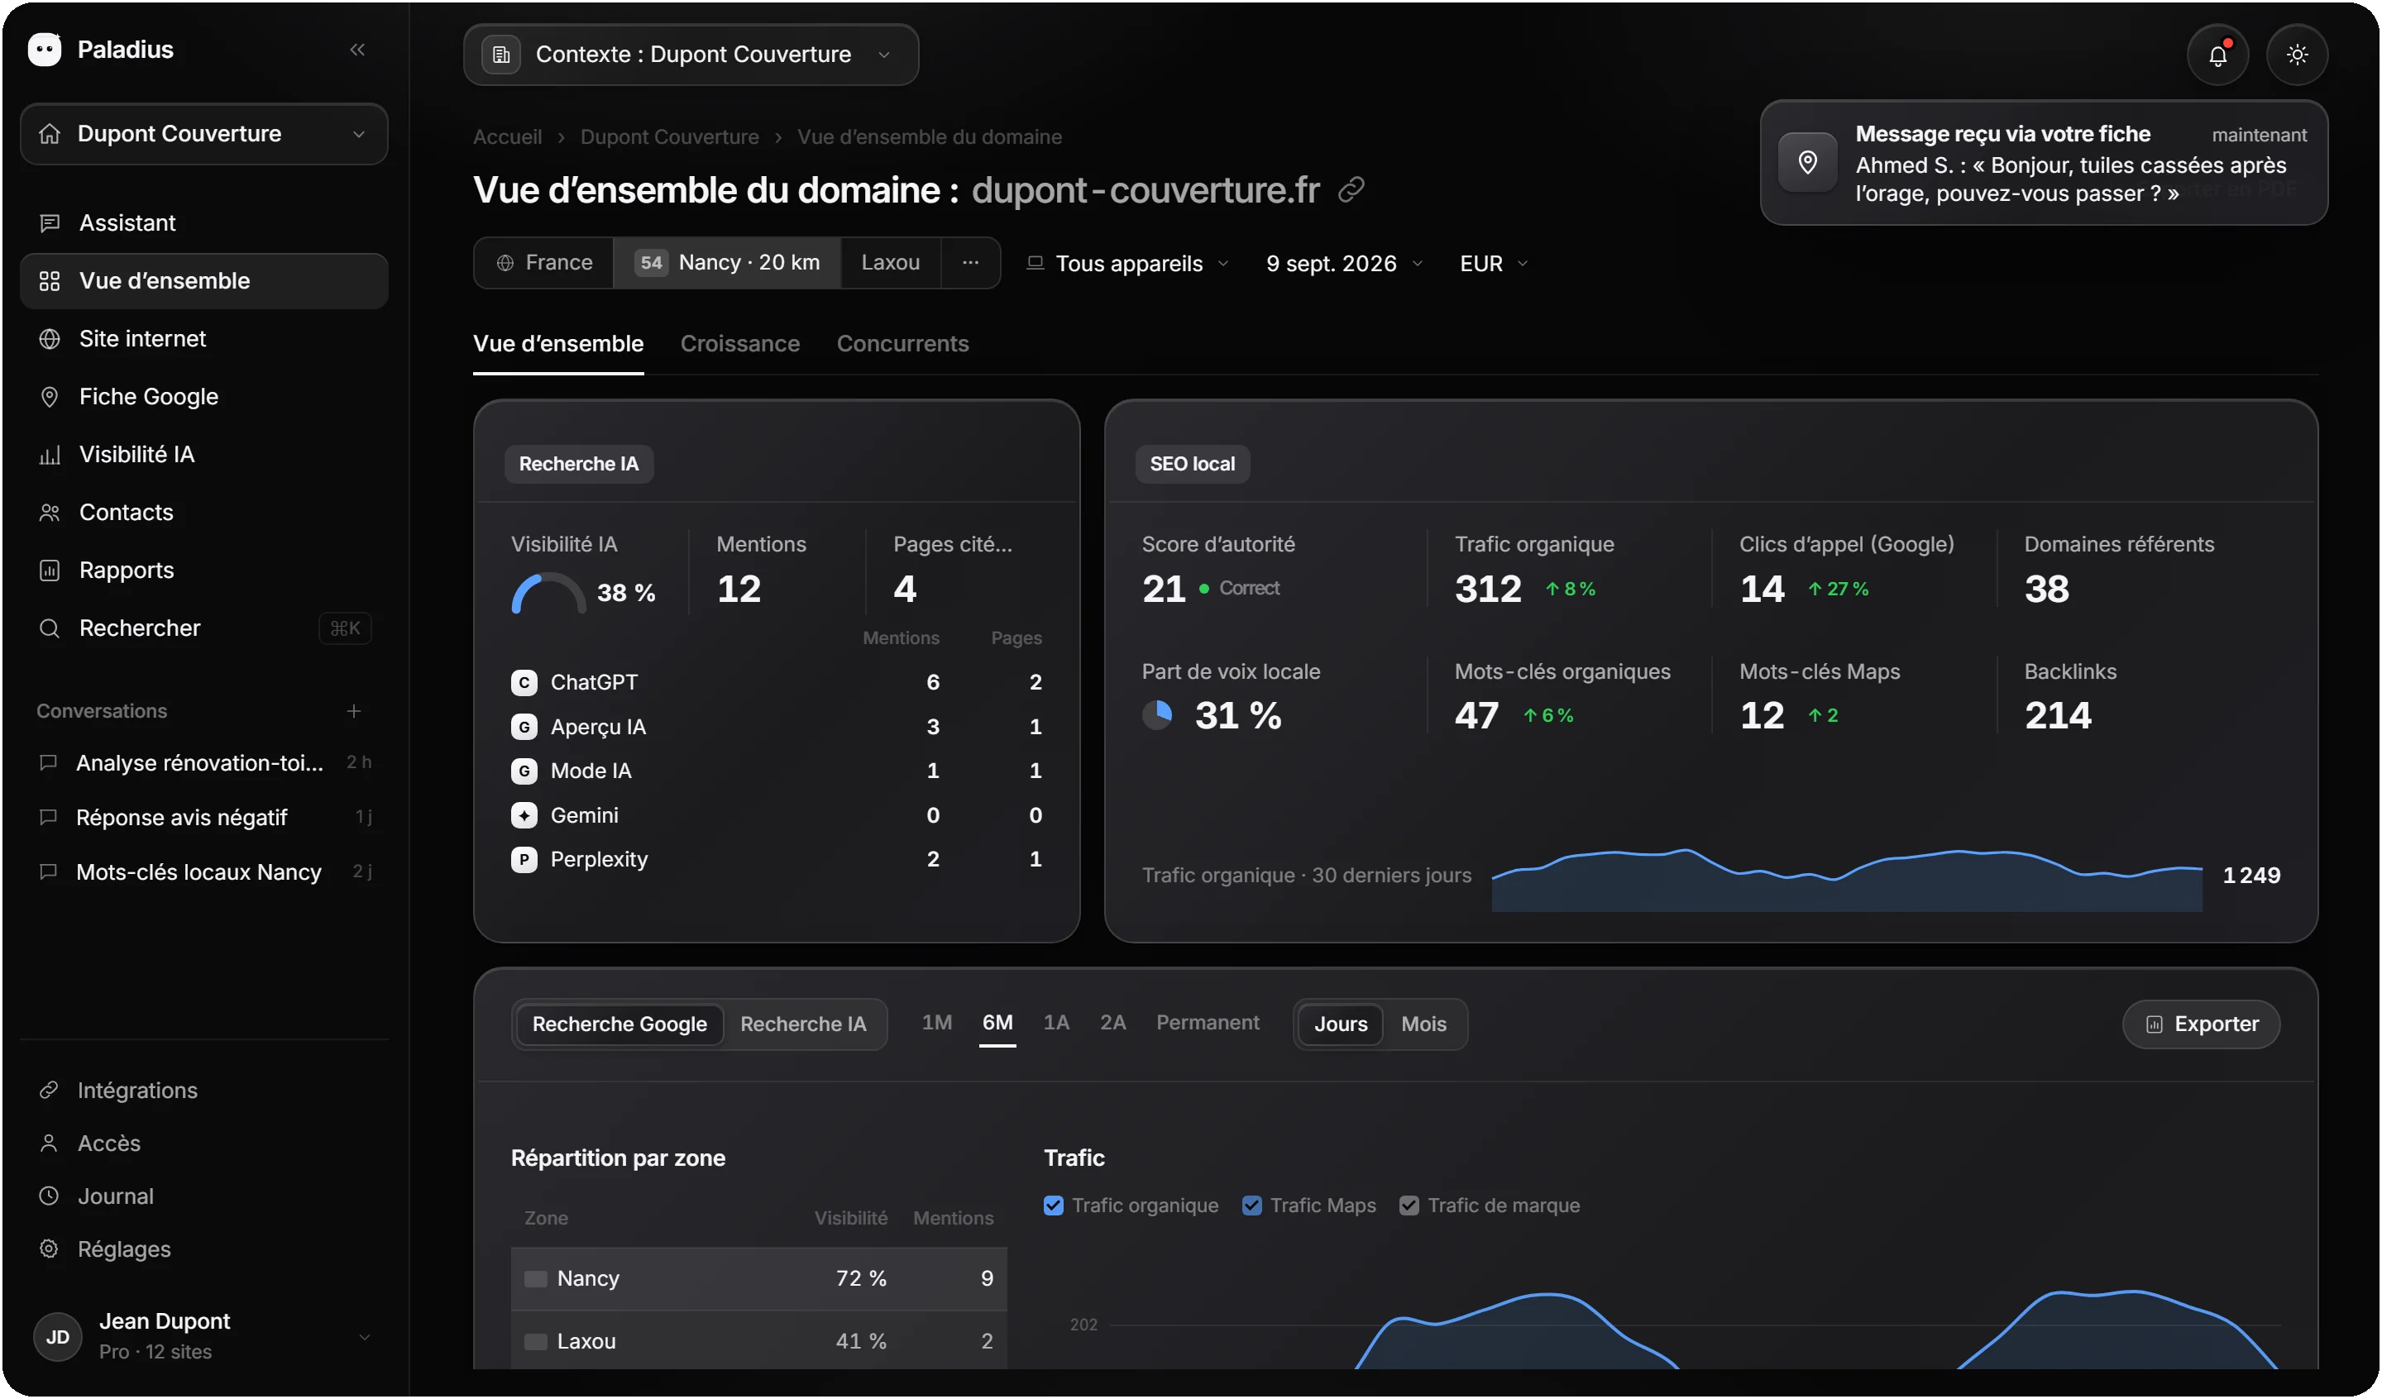2382x1399 pixels.
Task: Open Fiche Google in sidebar
Action: (x=204, y=397)
